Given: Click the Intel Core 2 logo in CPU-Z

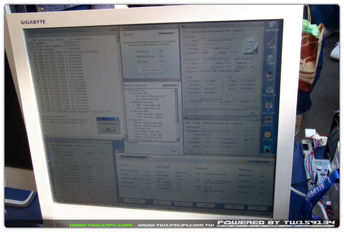Looking at the screenshot, I should tap(251, 46).
